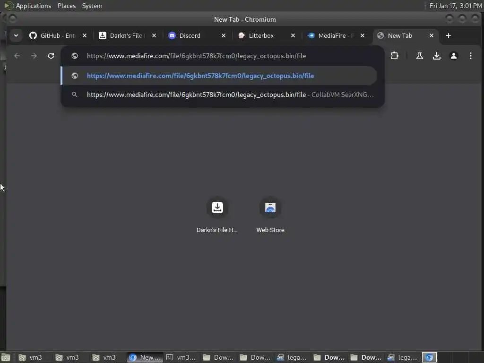Close the Darkn's File tab
484x363 pixels.
click(154, 35)
